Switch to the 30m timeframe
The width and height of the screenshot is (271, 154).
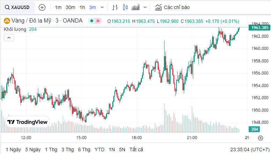(x=70, y=7)
